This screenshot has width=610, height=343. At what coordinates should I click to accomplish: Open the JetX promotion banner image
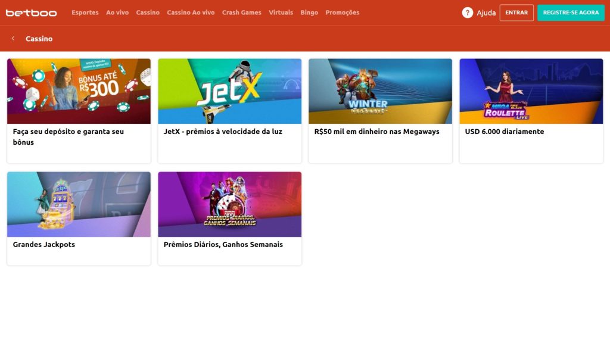[x=229, y=91]
